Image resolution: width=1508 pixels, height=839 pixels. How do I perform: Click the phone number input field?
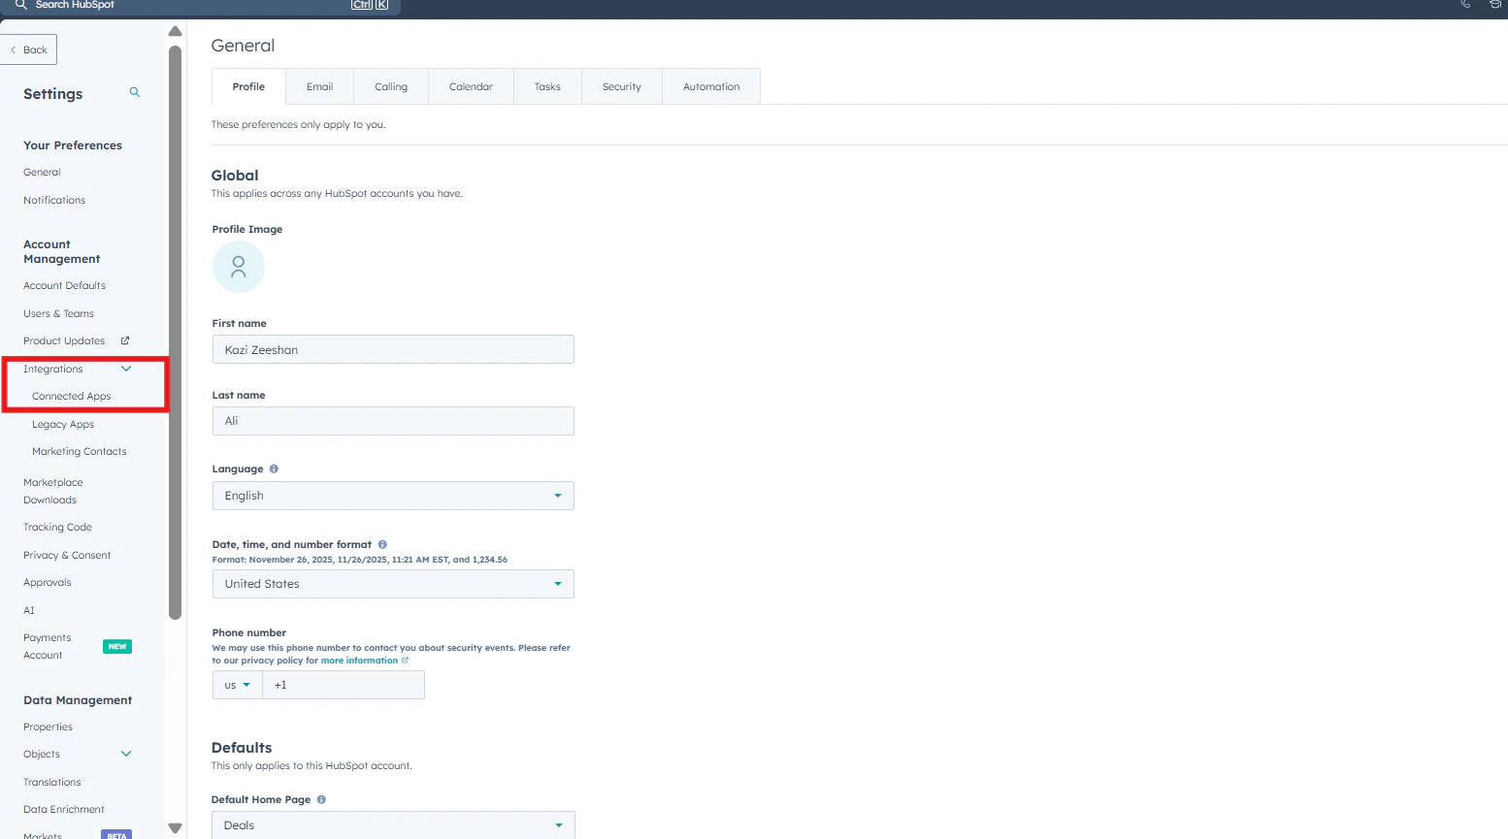344,685
